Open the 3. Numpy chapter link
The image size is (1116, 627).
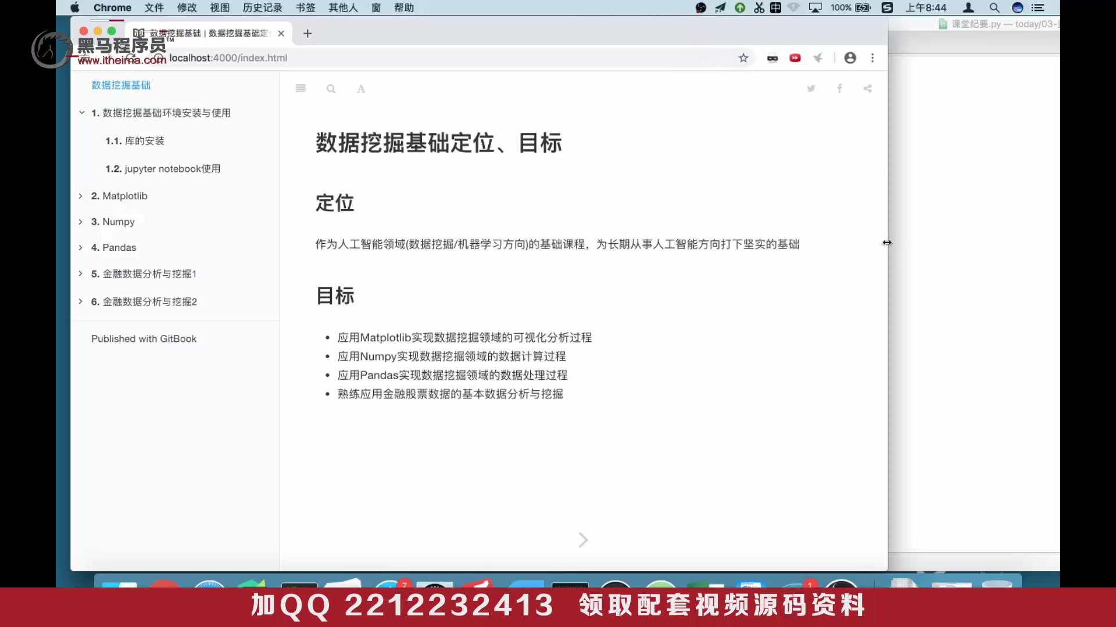point(113,222)
